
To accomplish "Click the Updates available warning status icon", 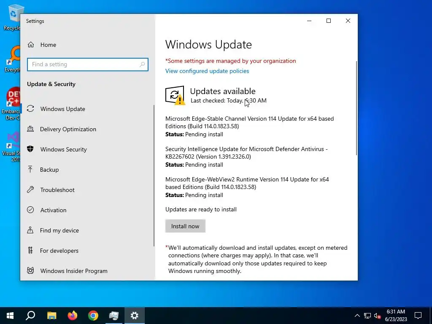I will (175, 95).
